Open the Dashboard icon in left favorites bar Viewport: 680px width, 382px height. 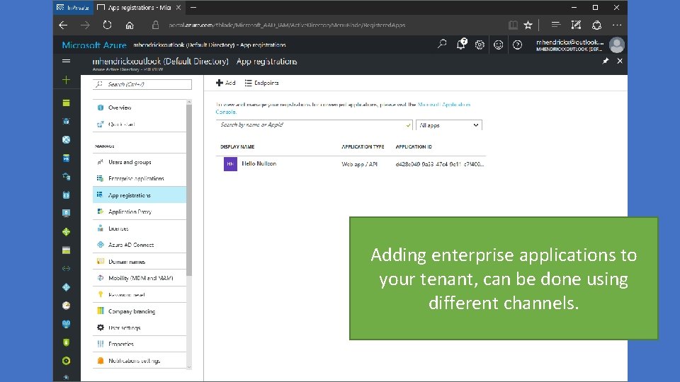pyautogui.click(x=66, y=103)
